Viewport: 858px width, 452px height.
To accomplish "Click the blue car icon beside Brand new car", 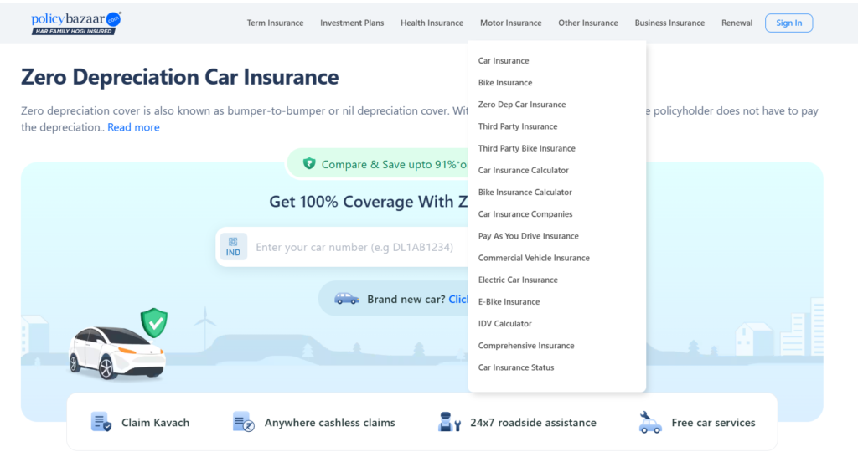I will click(347, 299).
